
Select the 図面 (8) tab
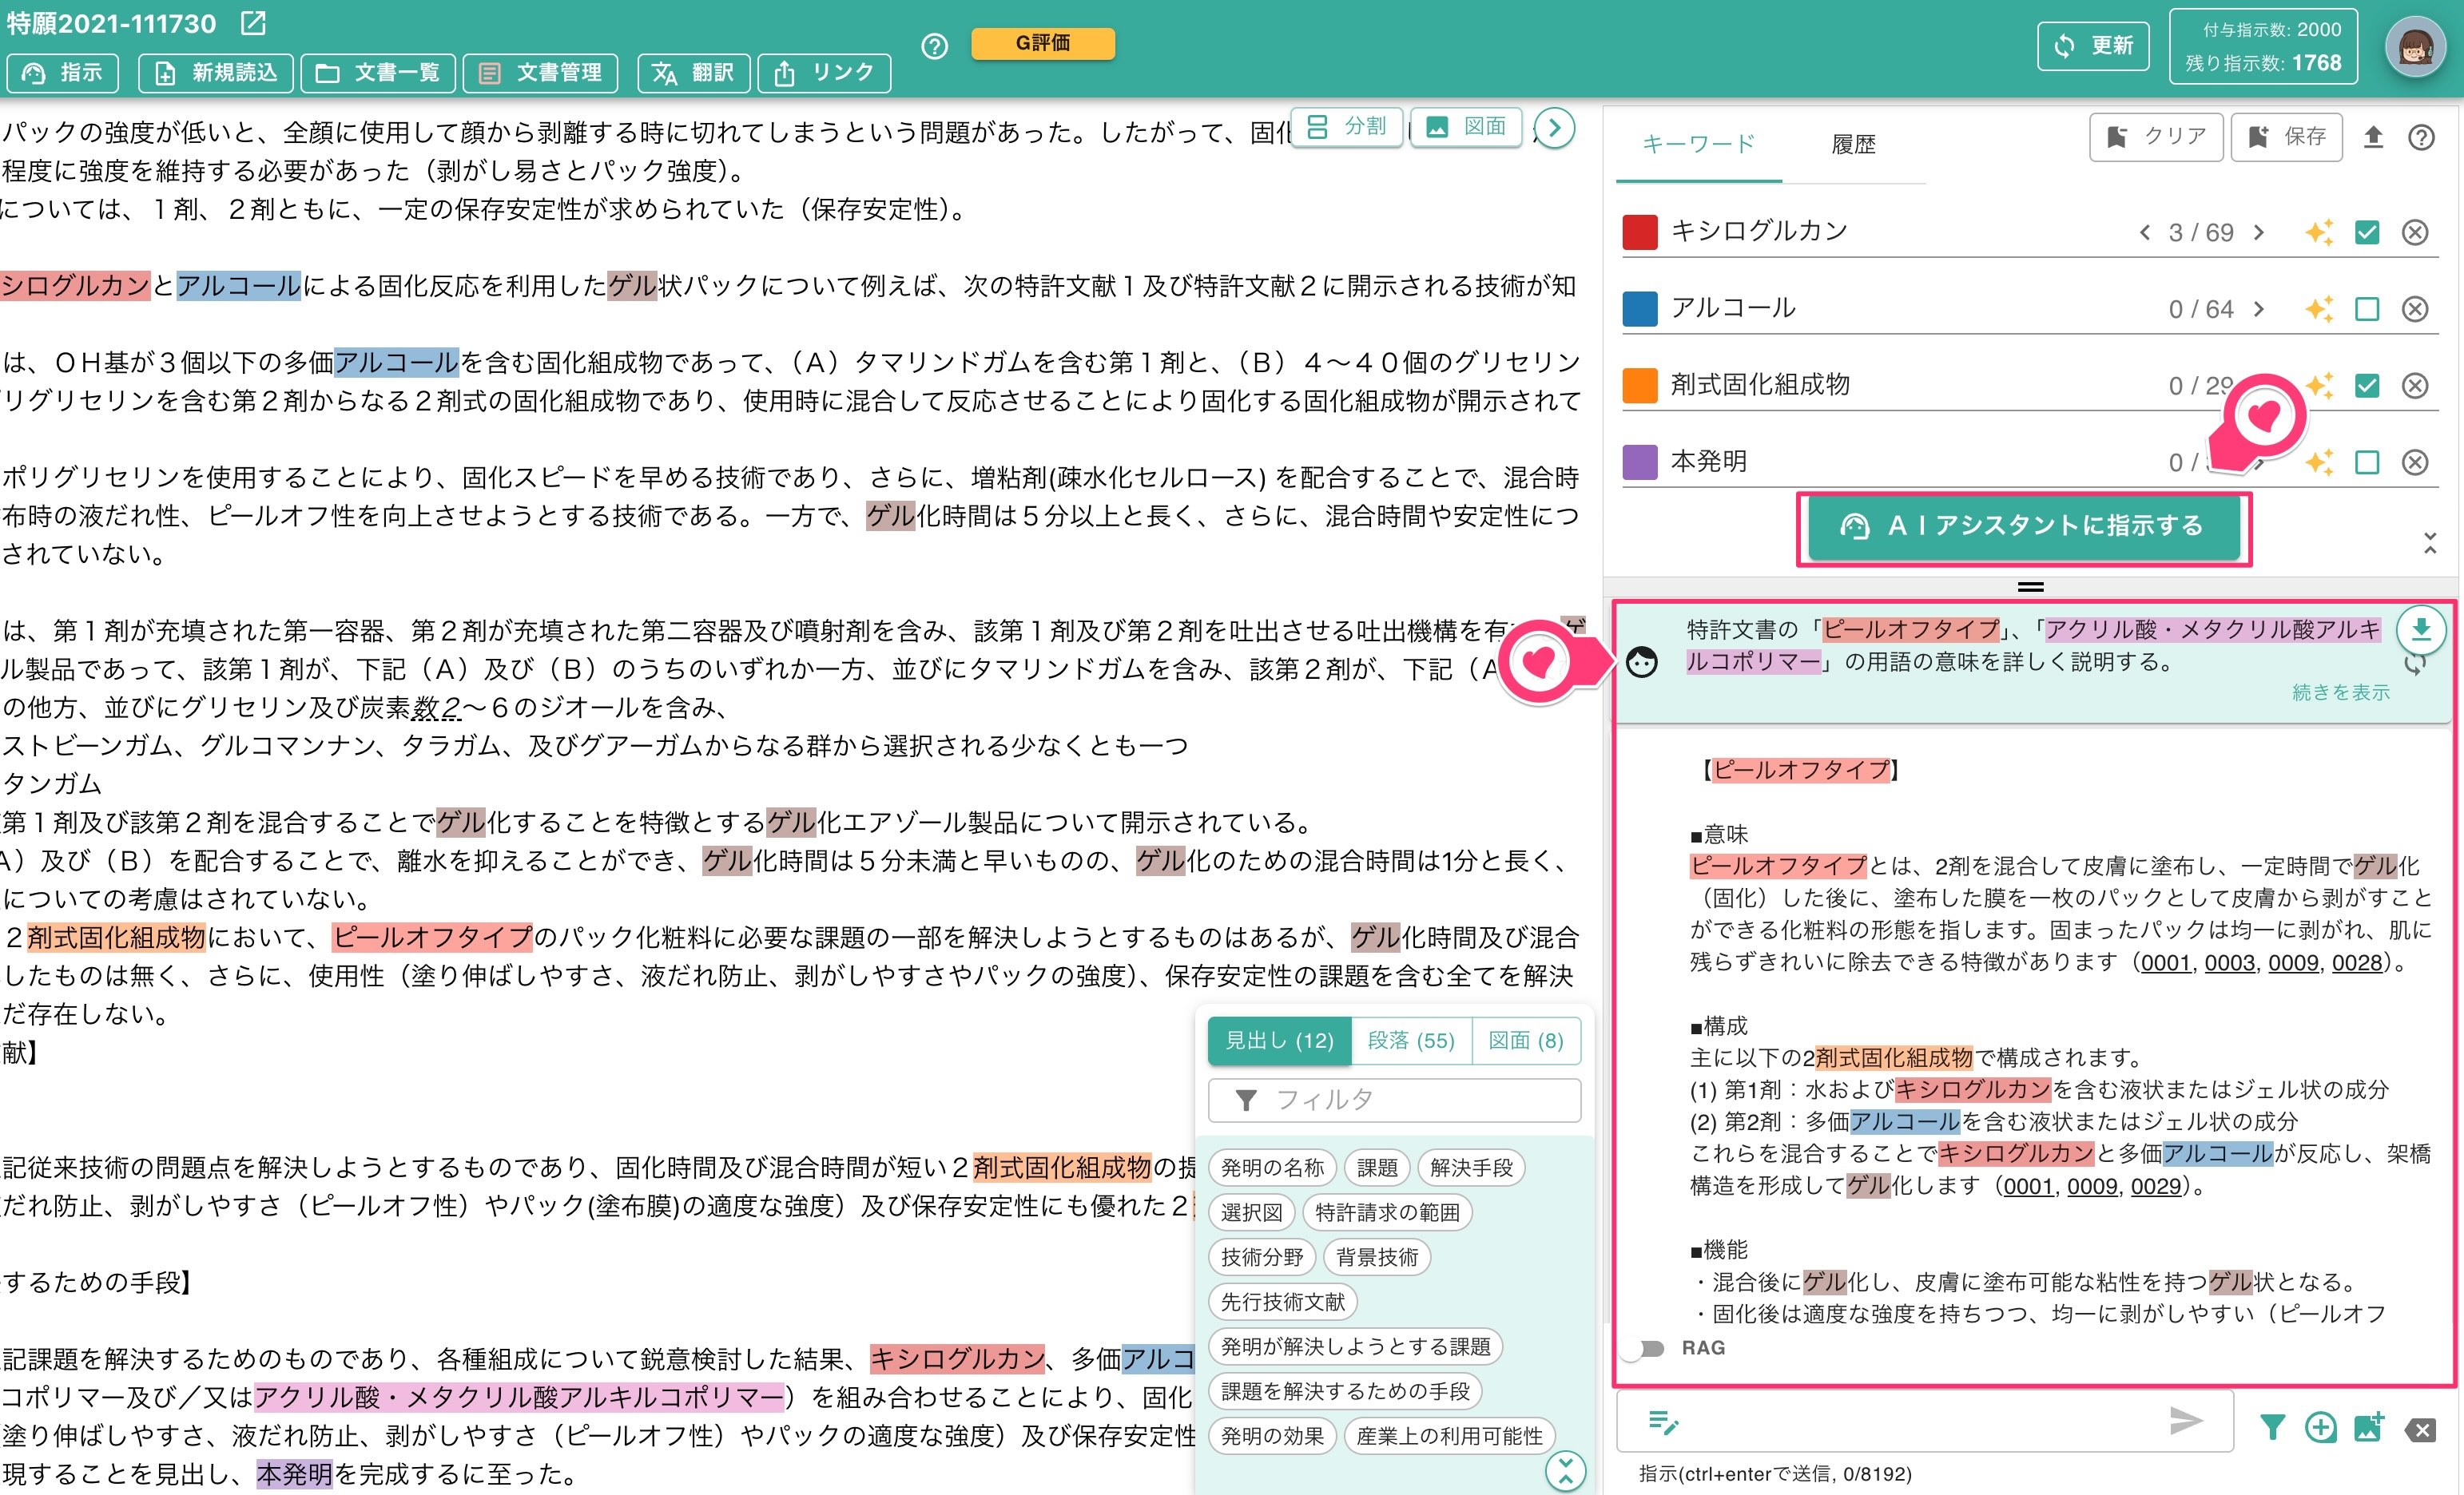click(x=1526, y=1041)
